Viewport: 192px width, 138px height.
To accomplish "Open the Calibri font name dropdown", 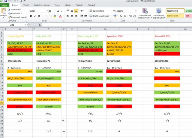I will [47, 11].
